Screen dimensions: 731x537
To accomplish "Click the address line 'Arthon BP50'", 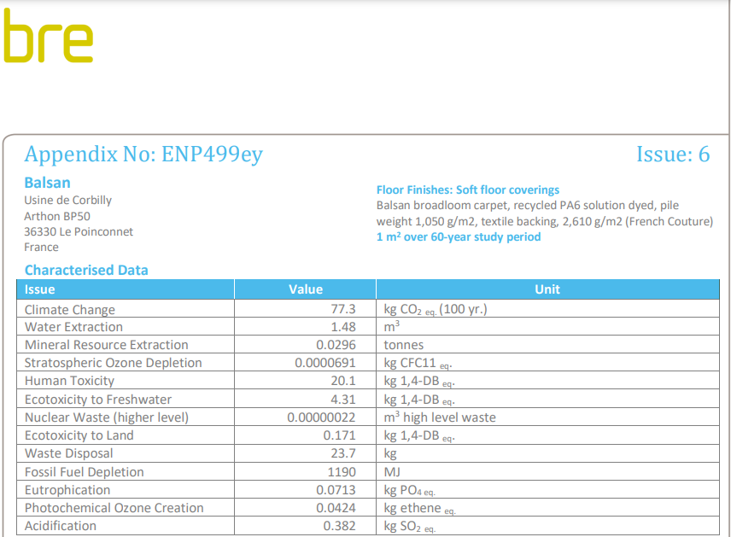I will coord(57,216).
